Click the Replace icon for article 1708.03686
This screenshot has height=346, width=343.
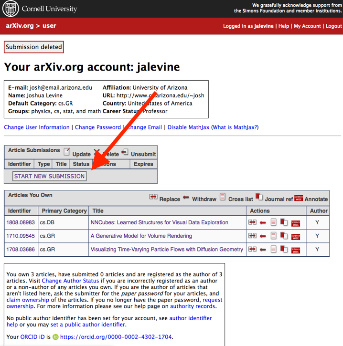pos(252,249)
